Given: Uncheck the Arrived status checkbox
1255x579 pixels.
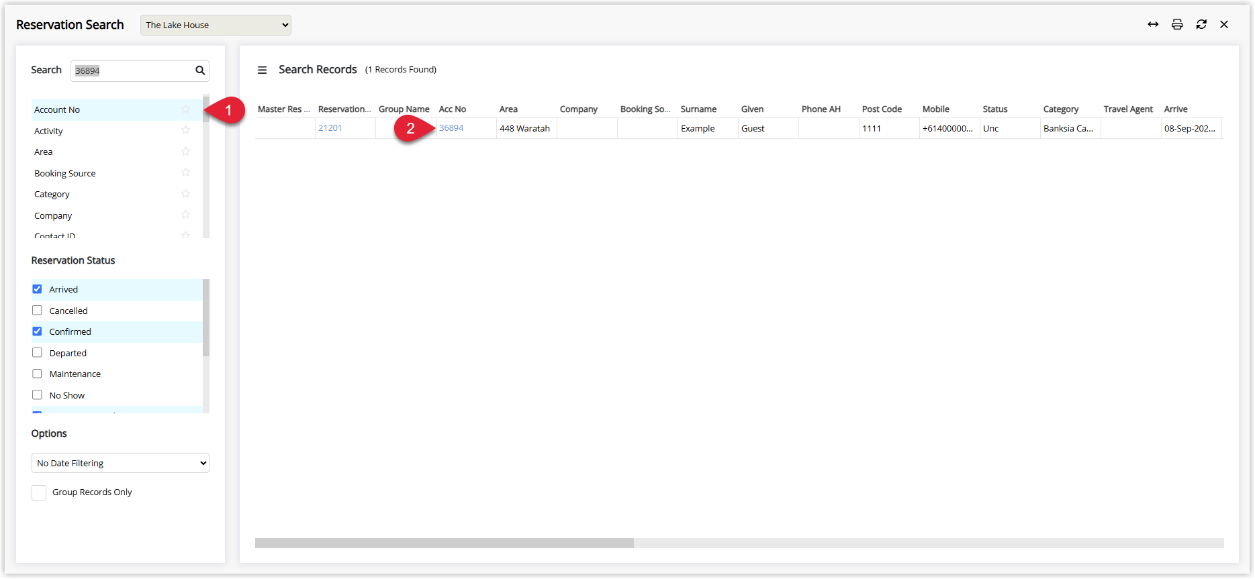Looking at the screenshot, I should [38, 289].
